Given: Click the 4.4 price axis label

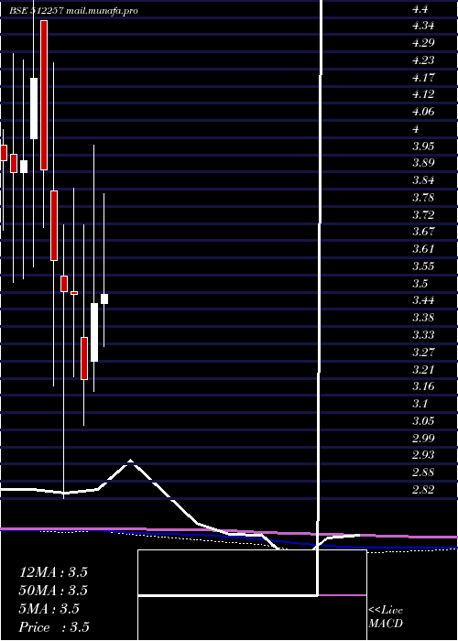Looking at the screenshot, I should point(420,9).
